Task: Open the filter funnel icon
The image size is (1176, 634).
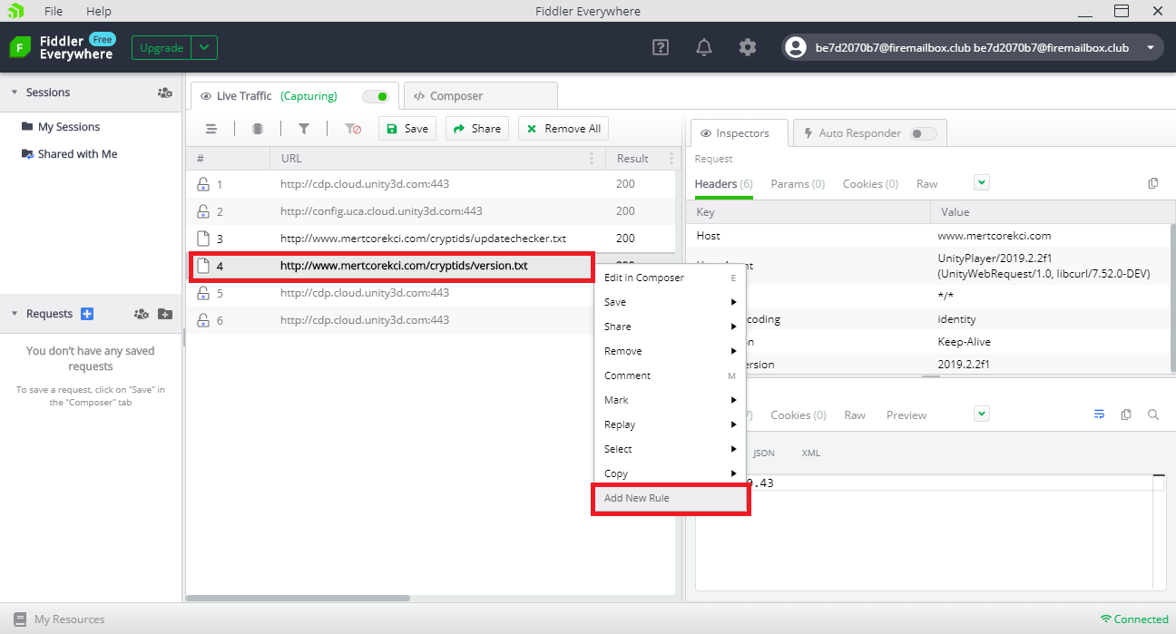Action: pyautogui.click(x=304, y=129)
